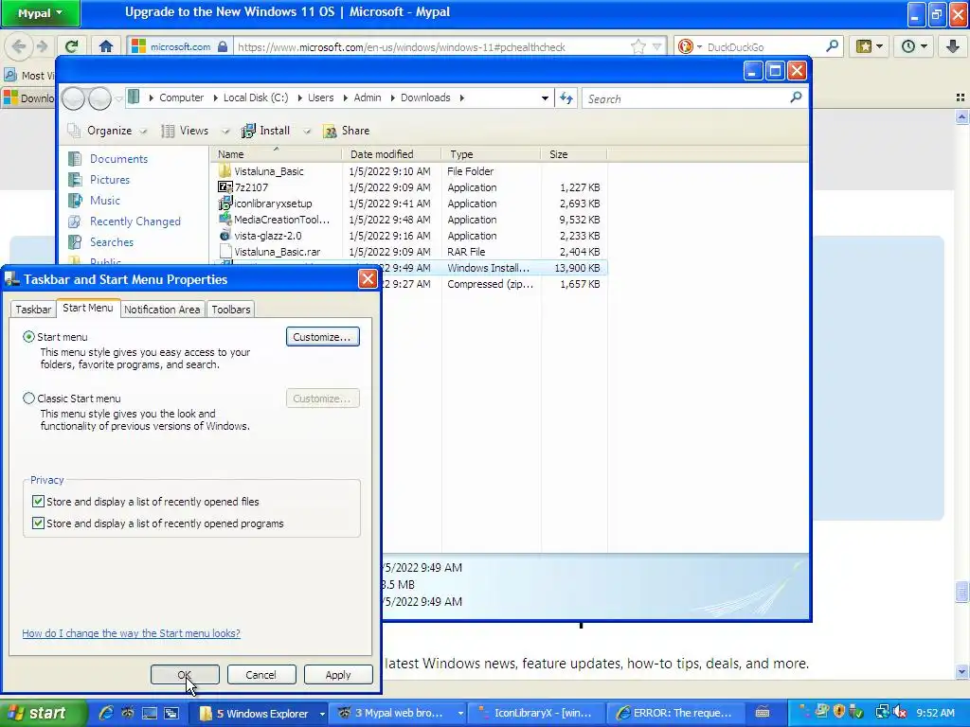Open the URL bar history dropdown arrow
Viewport: 970px width, 727px height.
656,46
